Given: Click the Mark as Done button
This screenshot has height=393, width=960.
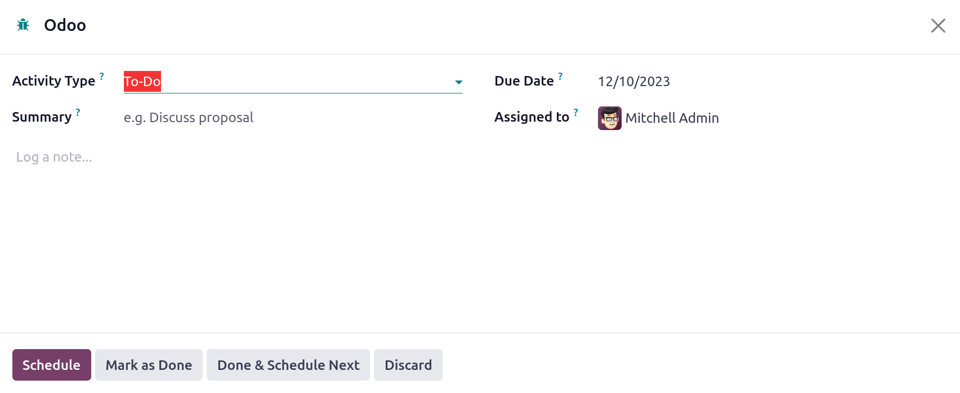Looking at the screenshot, I should tap(149, 365).
